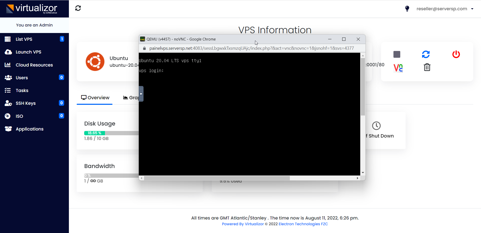Open List VPS in sidebar
Screen dimensions: 481x233
(34, 39)
